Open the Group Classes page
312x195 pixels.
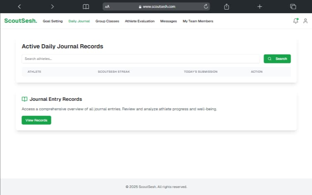tap(107, 21)
